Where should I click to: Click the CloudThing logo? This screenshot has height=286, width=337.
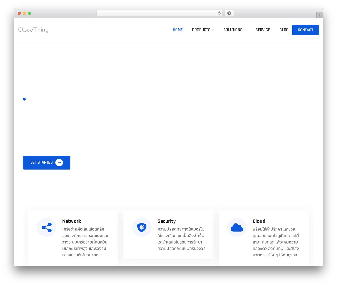33,30
